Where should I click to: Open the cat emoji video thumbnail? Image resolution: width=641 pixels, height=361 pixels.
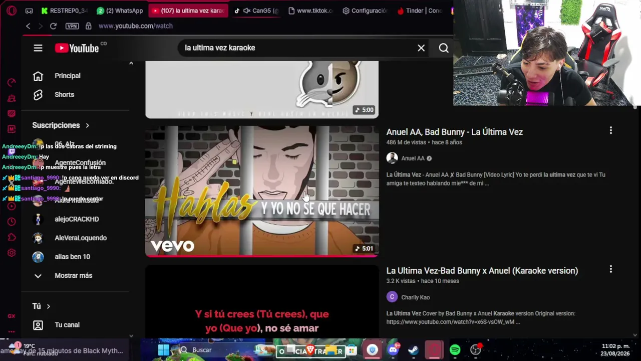pyautogui.click(x=262, y=90)
